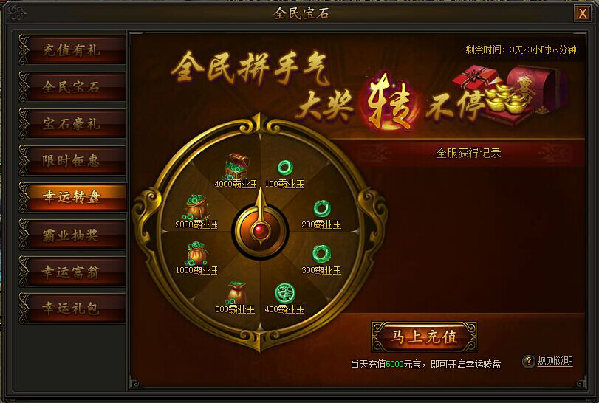Click the 400霸业玉 jade disc icon
This screenshot has height=403, width=599.
[285, 294]
